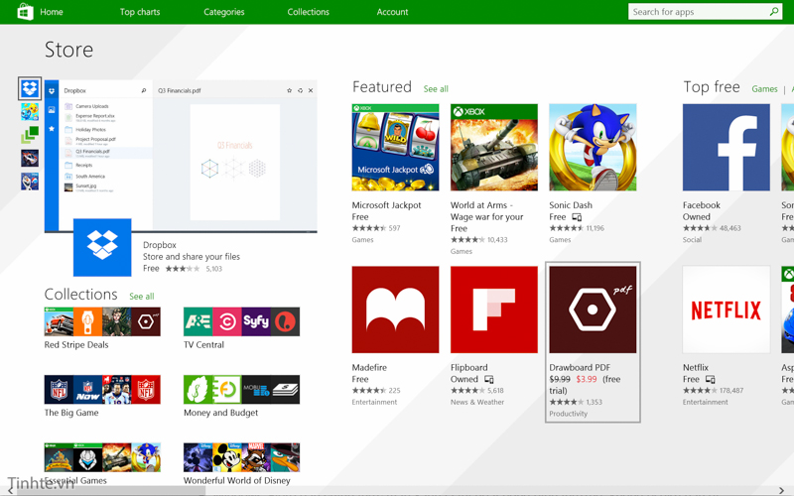Open the Facebook app tile
The height and width of the screenshot is (496, 794).
tap(727, 147)
